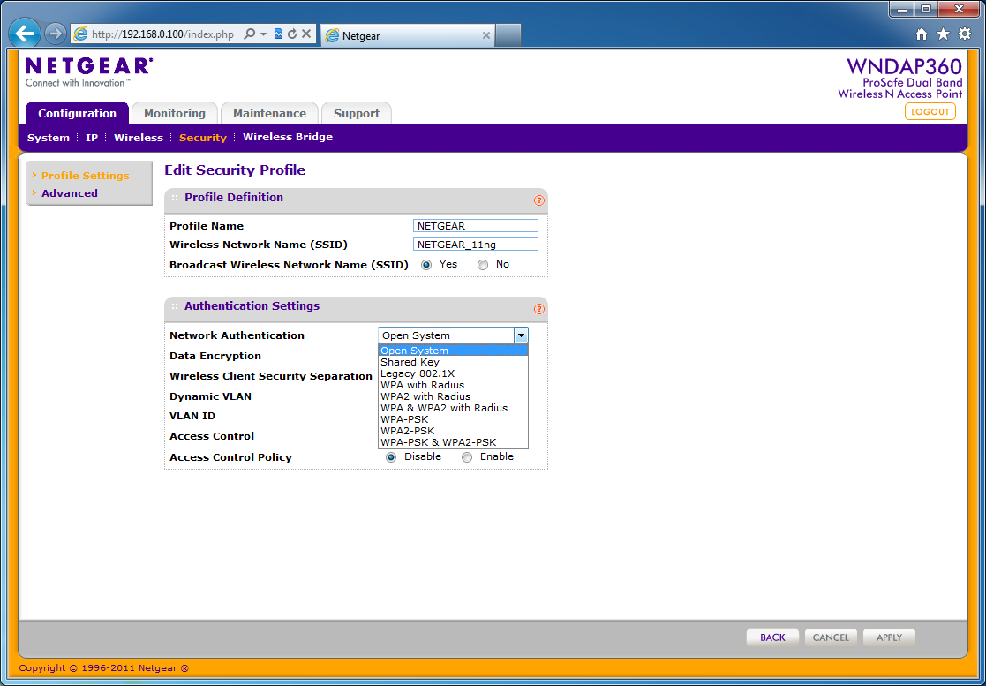Open the Wireless Bridge submenu
Image resolution: width=986 pixels, height=686 pixels.
(288, 137)
